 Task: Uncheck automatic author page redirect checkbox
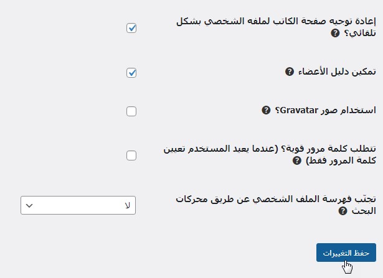(131, 28)
